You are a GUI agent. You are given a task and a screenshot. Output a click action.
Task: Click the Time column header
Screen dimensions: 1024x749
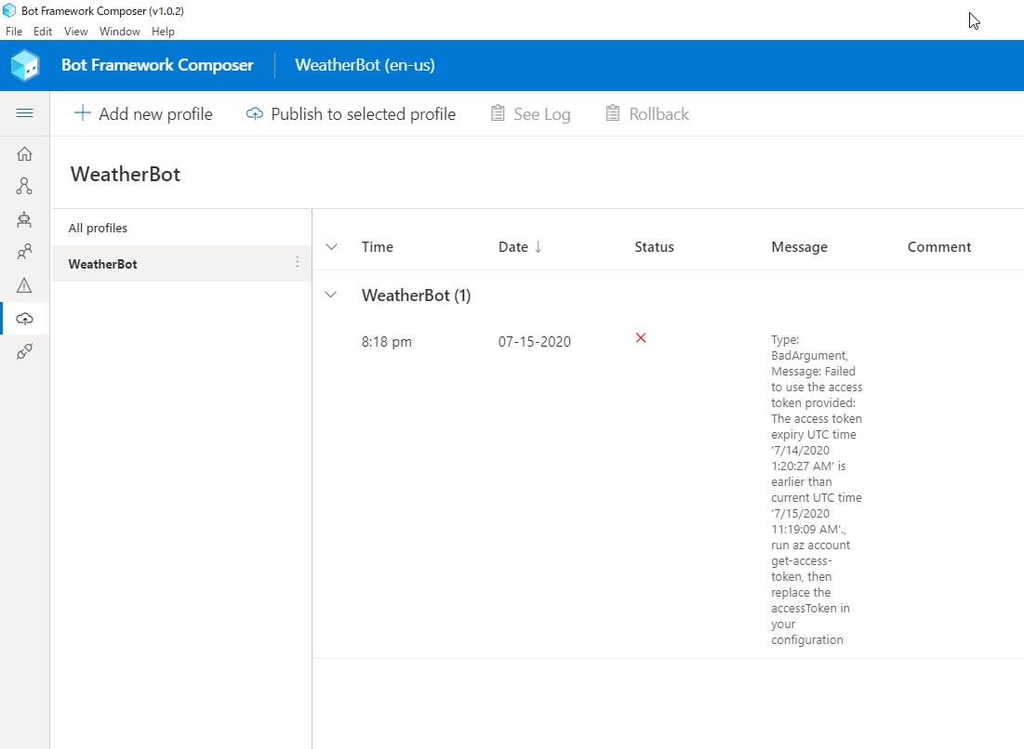[378, 246]
